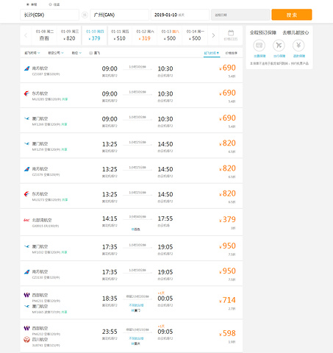
Task: Click the yen refund guarantee icon
Action: (298, 46)
